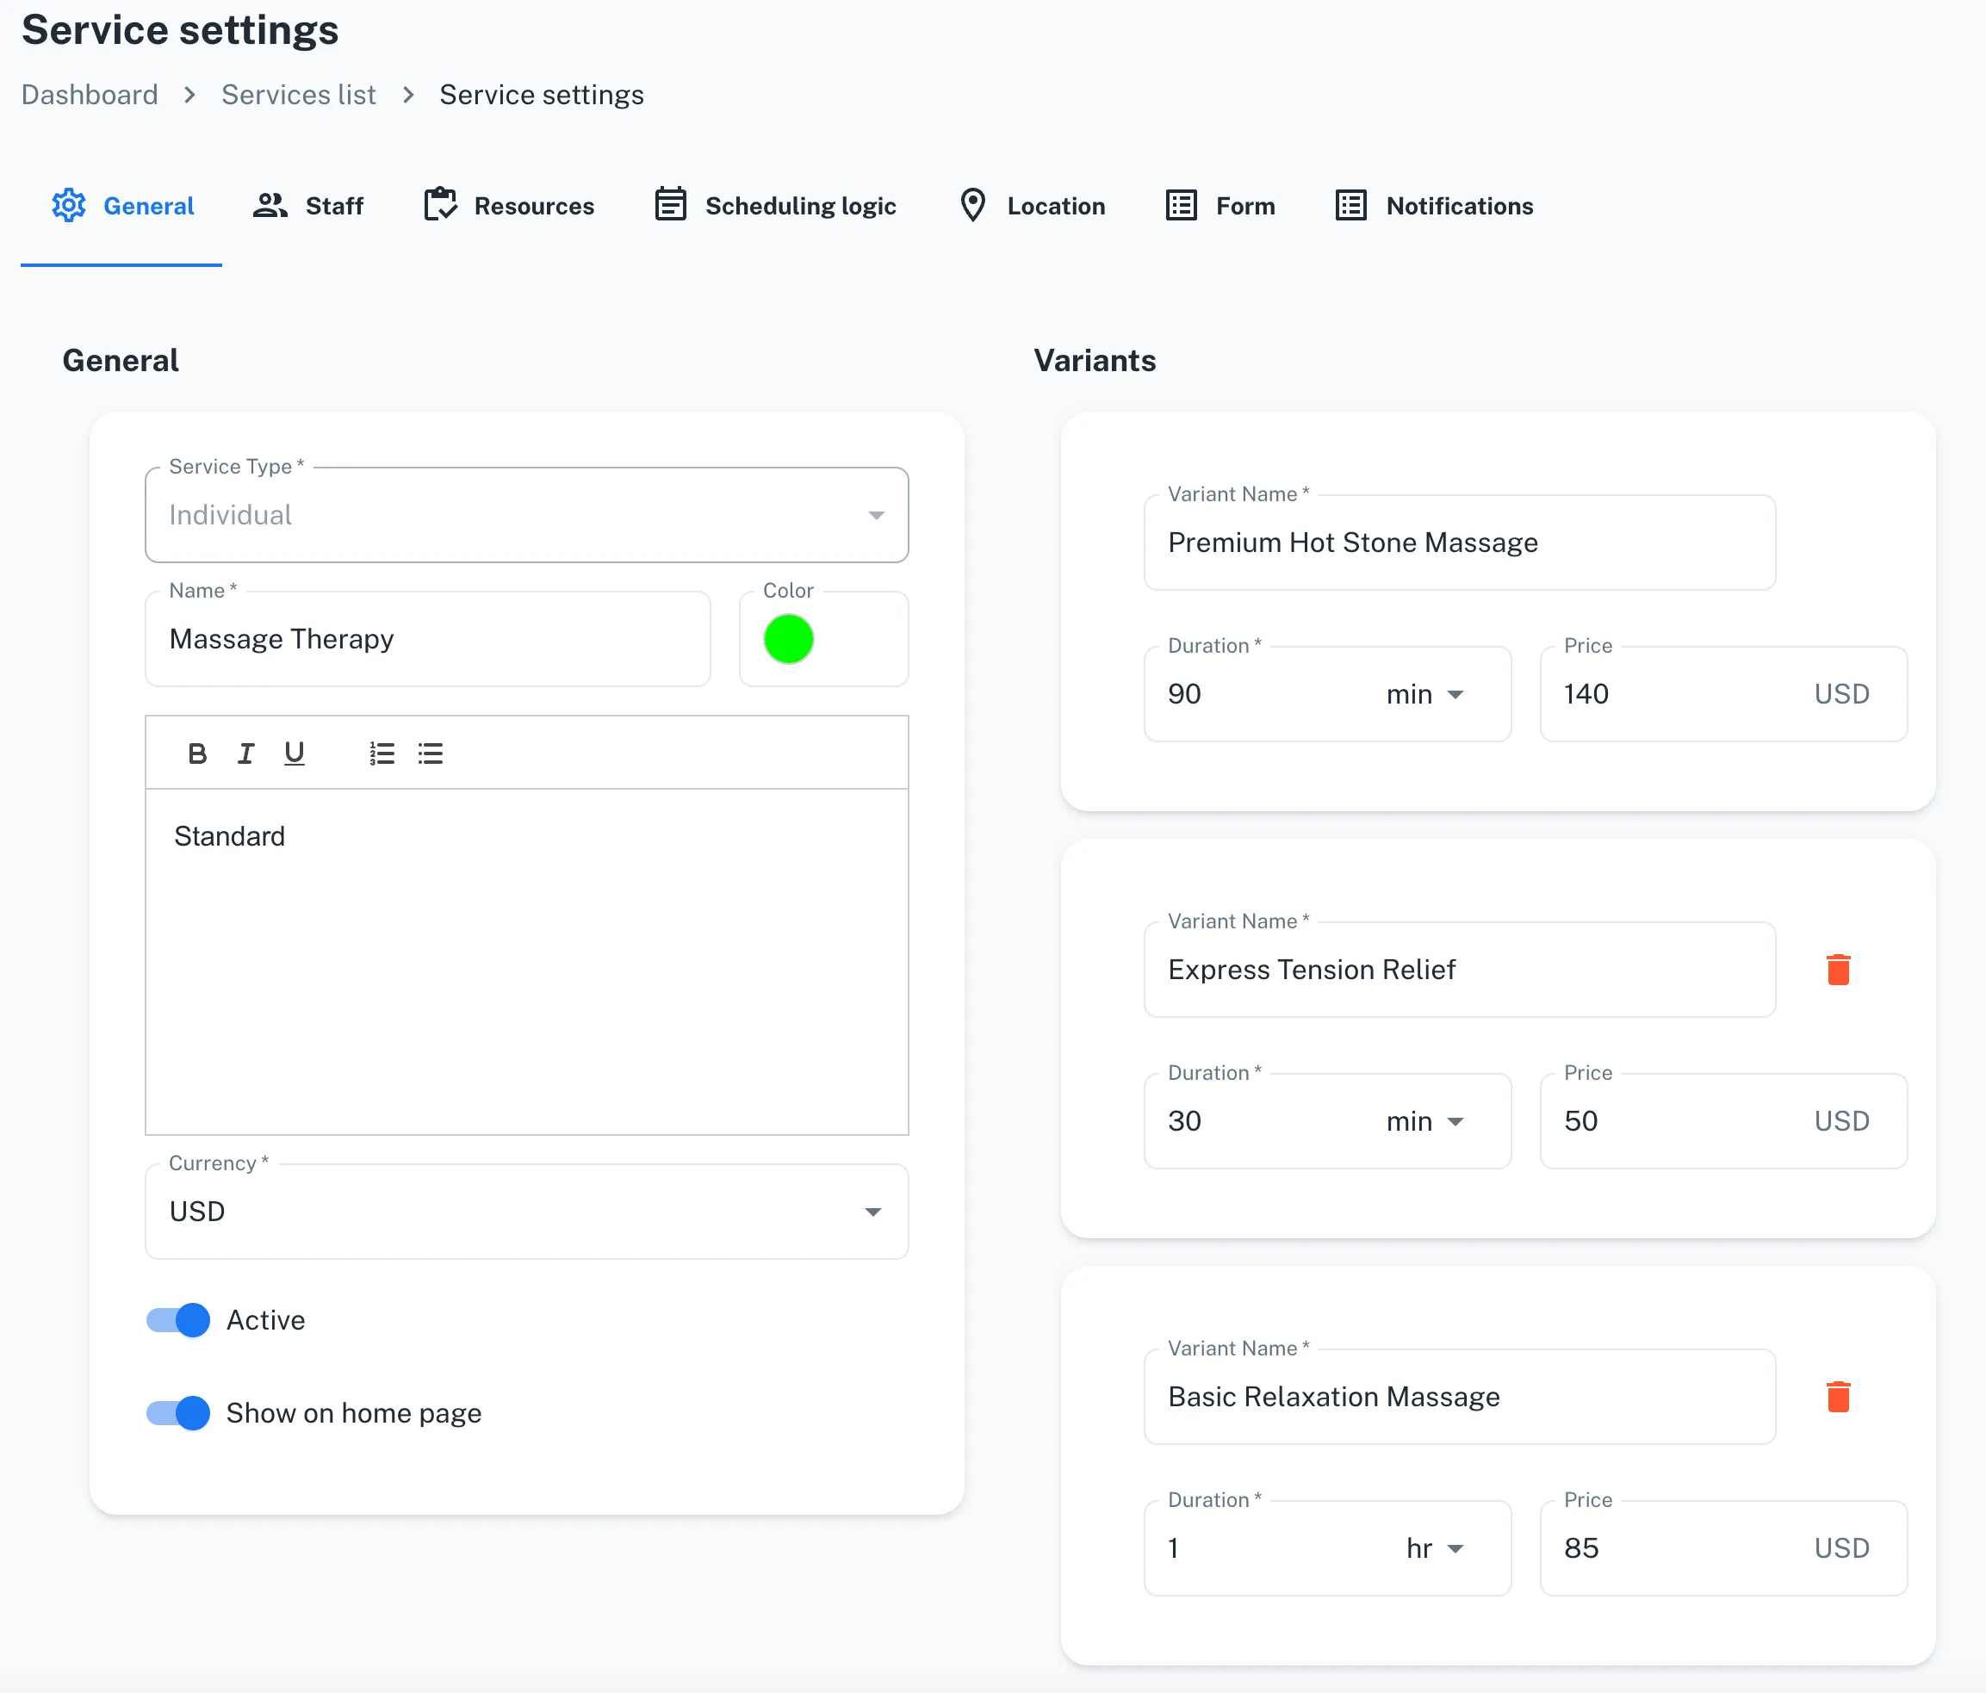Apply Underline formatting in the editor
1986x1693 pixels.
coord(295,753)
